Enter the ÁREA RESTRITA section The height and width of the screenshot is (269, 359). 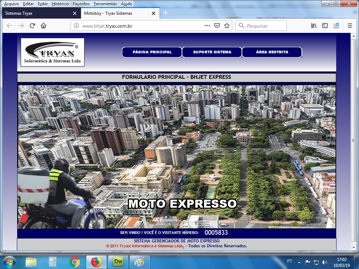point(272,52)
